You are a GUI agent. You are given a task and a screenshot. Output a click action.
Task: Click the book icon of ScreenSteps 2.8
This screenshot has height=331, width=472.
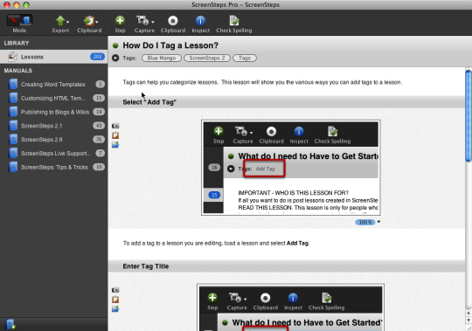coord(13,139)
